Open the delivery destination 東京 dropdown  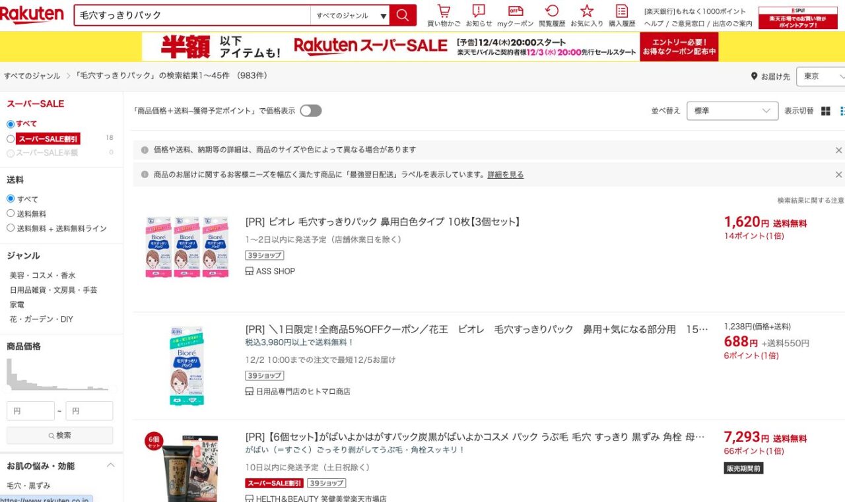coord(821,77)
